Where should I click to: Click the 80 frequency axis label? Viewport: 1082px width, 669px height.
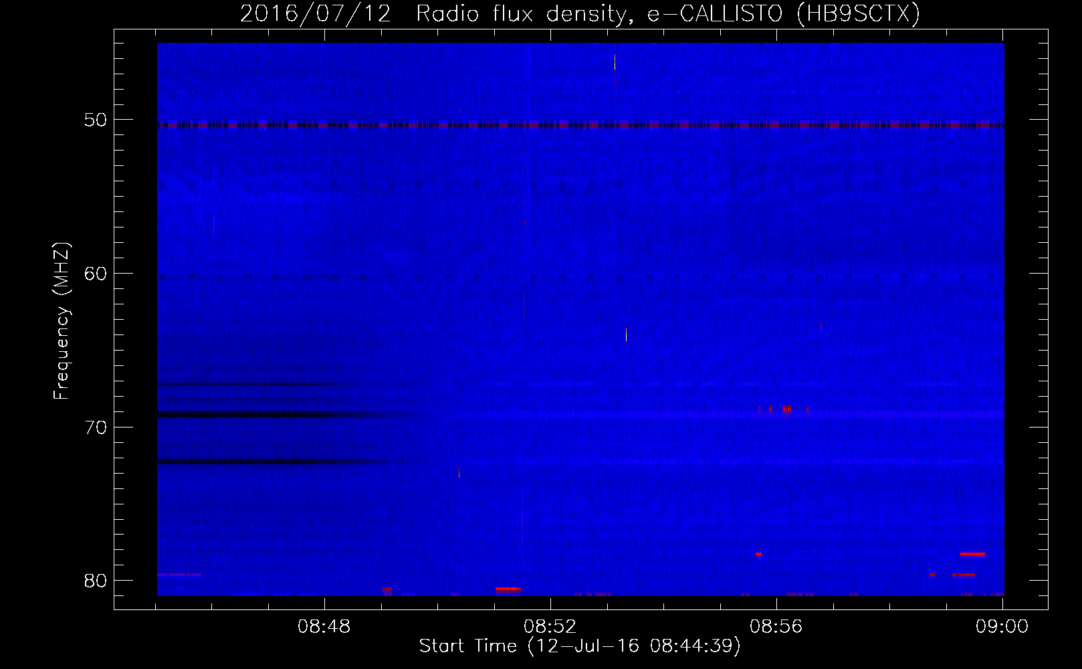coord(96,580)
